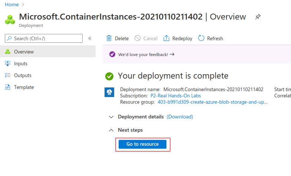
Task: Open the Inputs menu item
Action: click(x=48, y=63)
